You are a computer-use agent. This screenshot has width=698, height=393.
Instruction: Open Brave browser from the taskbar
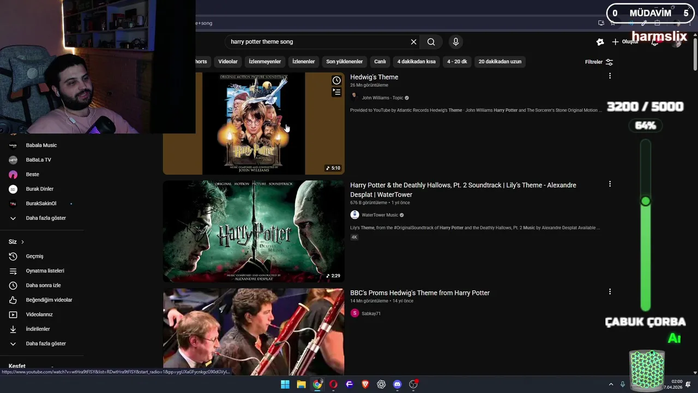365,384
